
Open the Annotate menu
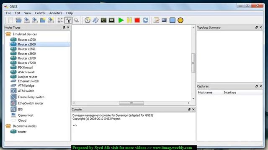tap(56, 13)
